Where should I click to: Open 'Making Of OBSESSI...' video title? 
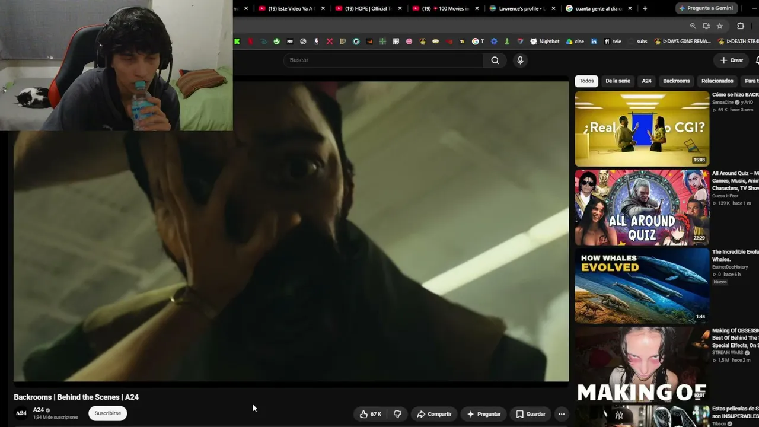pyautogui.click(x=735, y=338)
